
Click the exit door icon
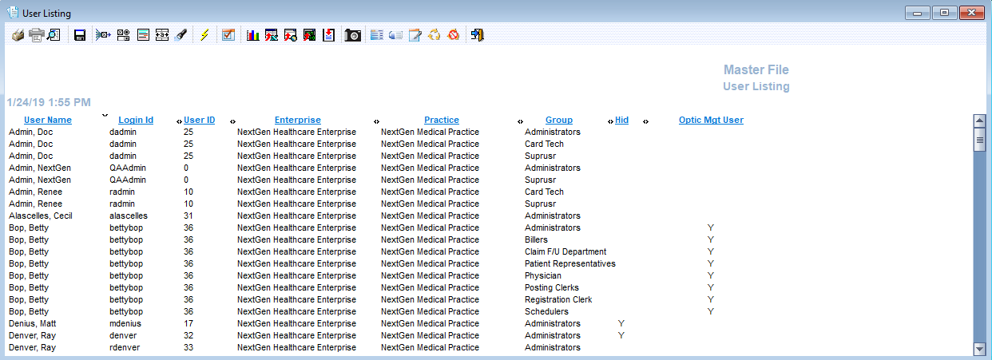(x=478, y=35)
